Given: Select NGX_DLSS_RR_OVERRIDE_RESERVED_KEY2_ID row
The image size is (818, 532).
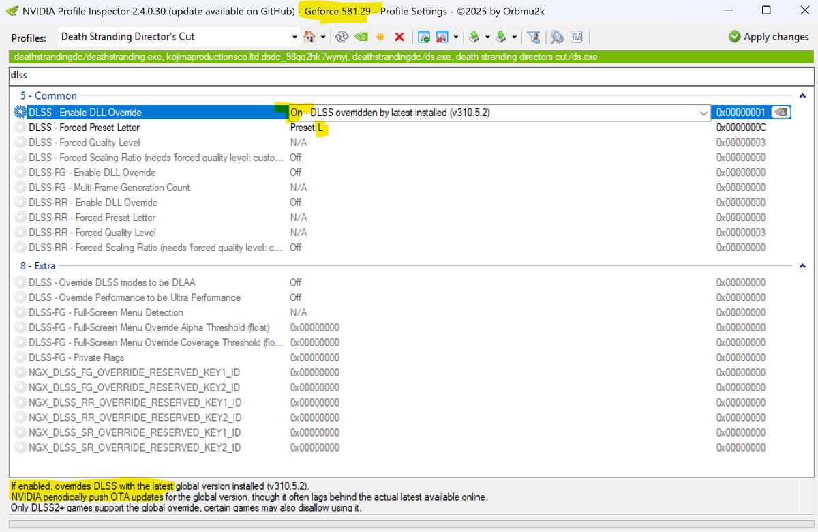Looking at the screenshot, I should (x=402, y=417).
